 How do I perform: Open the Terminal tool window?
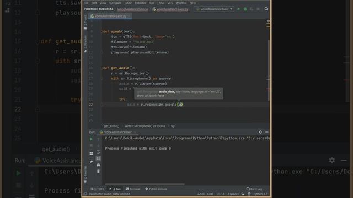point(133,189)
